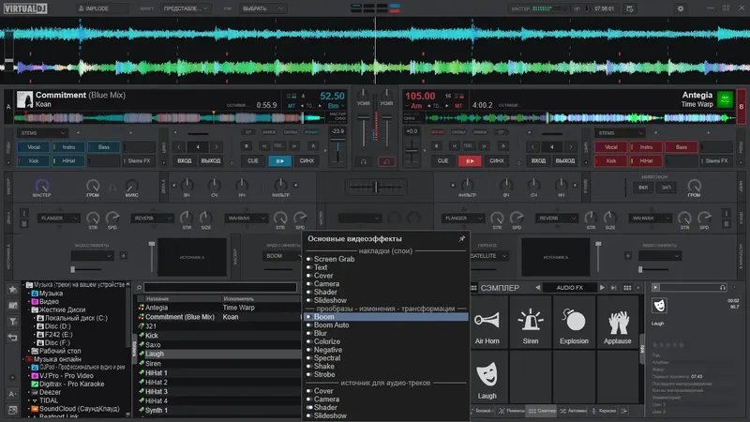
Task: Select the Siren track row
Action: [x=219, y=364]
